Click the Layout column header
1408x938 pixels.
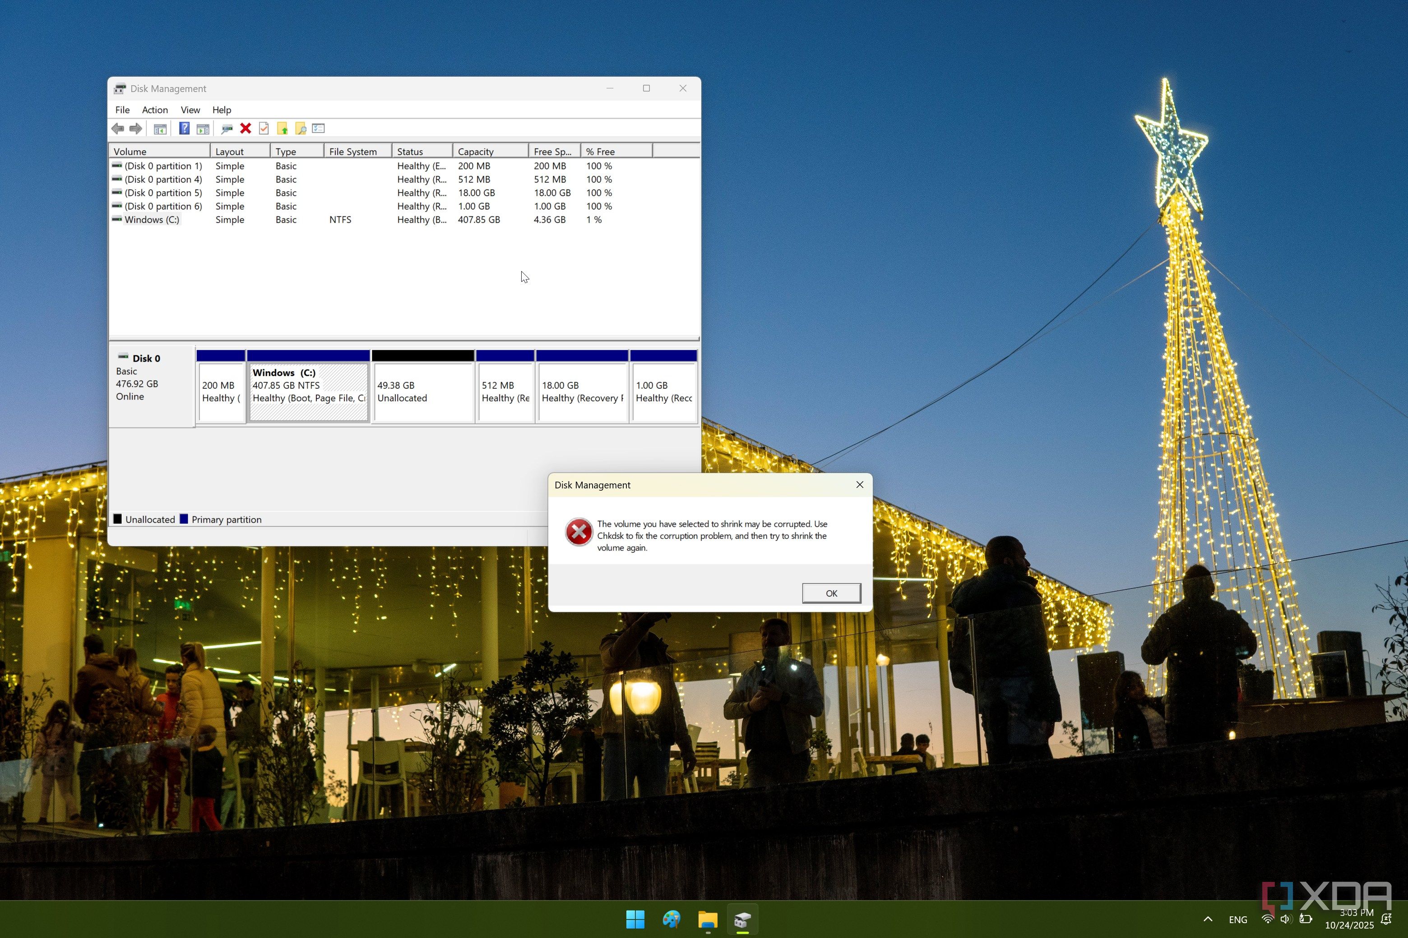[240, 152]
